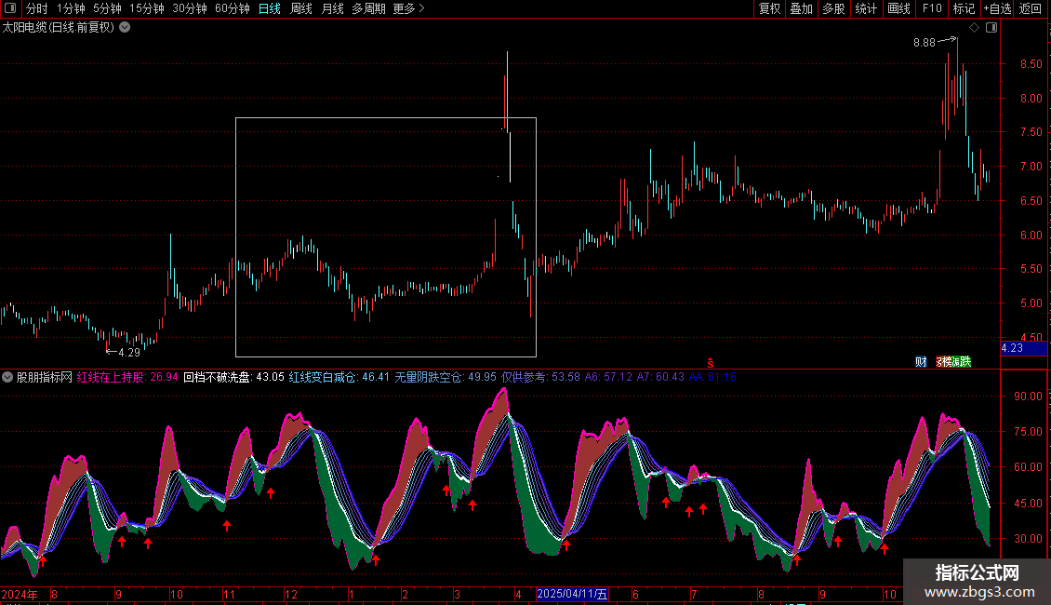Click 标记 mark button
The height and width of the screenshot is (605, 1051).
[964, 8]
